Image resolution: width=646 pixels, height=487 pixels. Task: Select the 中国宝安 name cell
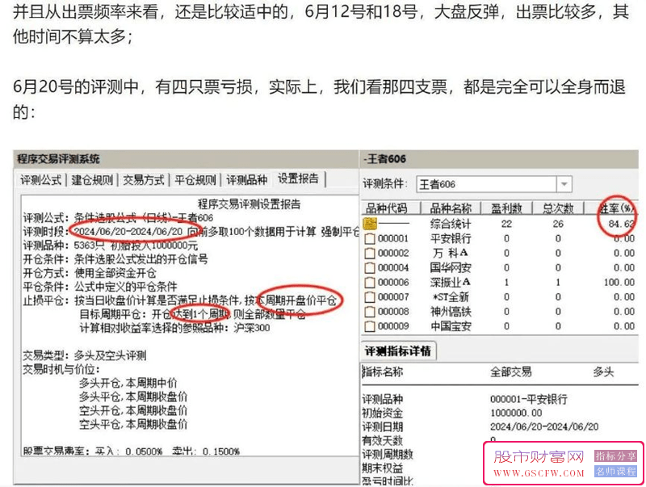click(451, 326)
